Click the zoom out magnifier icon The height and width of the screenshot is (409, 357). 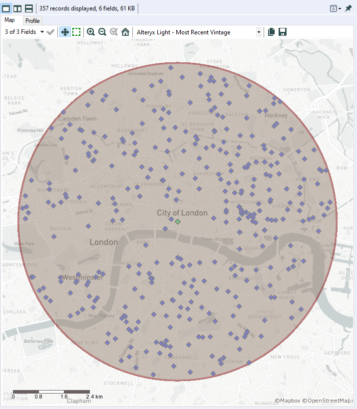pyautogui.click(x=102, y=32)
